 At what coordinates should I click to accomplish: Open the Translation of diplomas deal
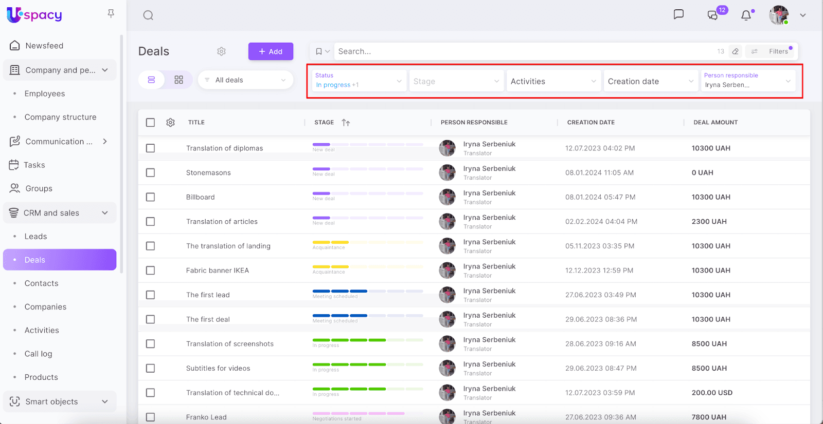(224, 148)
